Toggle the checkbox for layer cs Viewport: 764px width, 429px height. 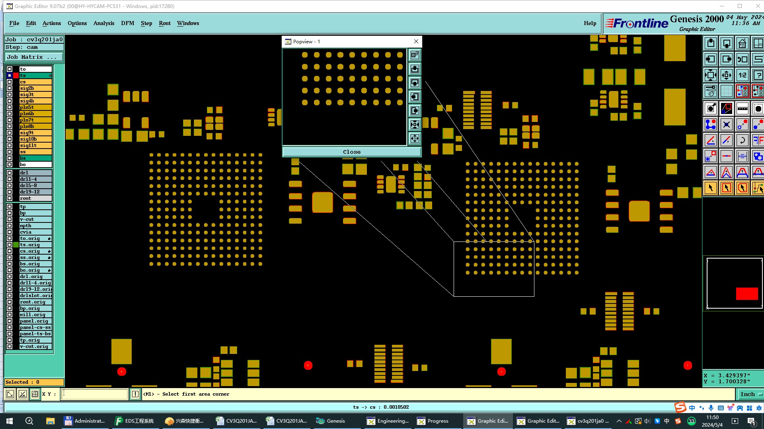click(x=10, y=82)
